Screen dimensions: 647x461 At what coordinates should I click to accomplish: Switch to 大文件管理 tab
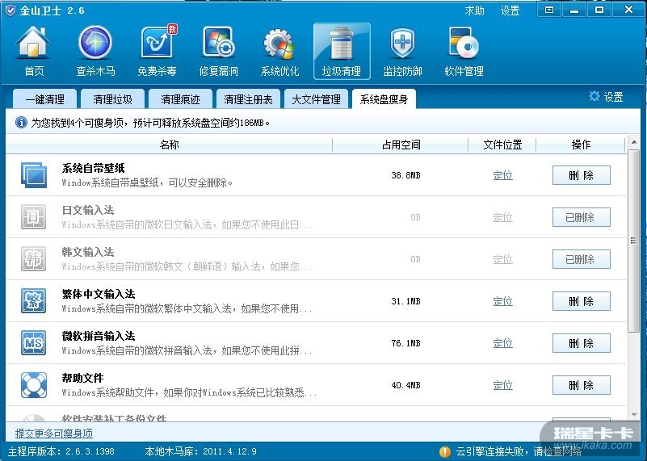(316, 99)
